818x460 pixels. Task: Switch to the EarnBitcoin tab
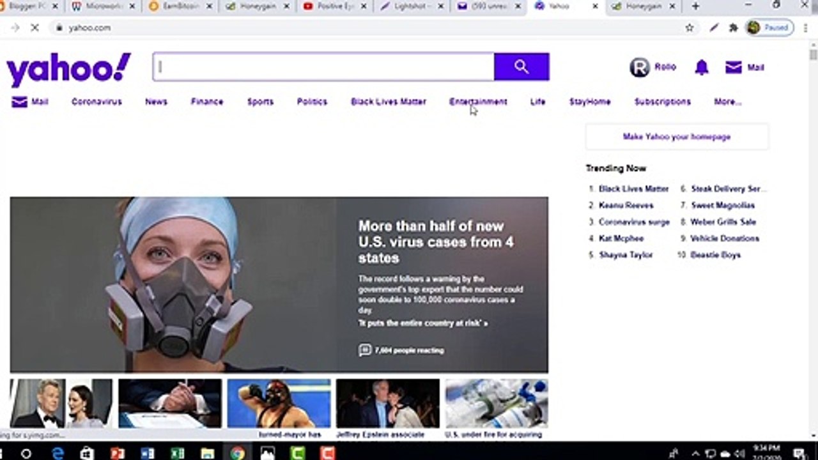point(180,6)
